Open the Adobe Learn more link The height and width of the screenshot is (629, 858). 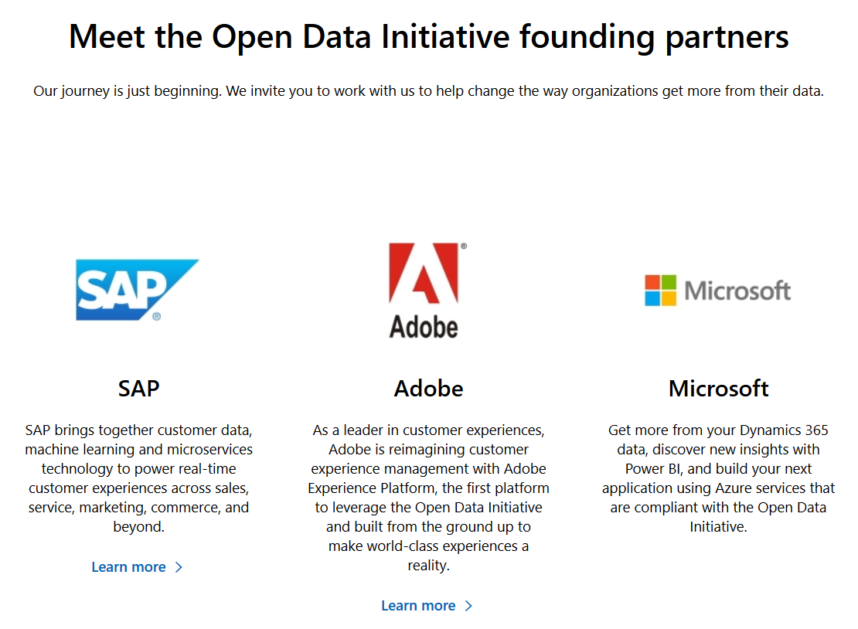418,606
